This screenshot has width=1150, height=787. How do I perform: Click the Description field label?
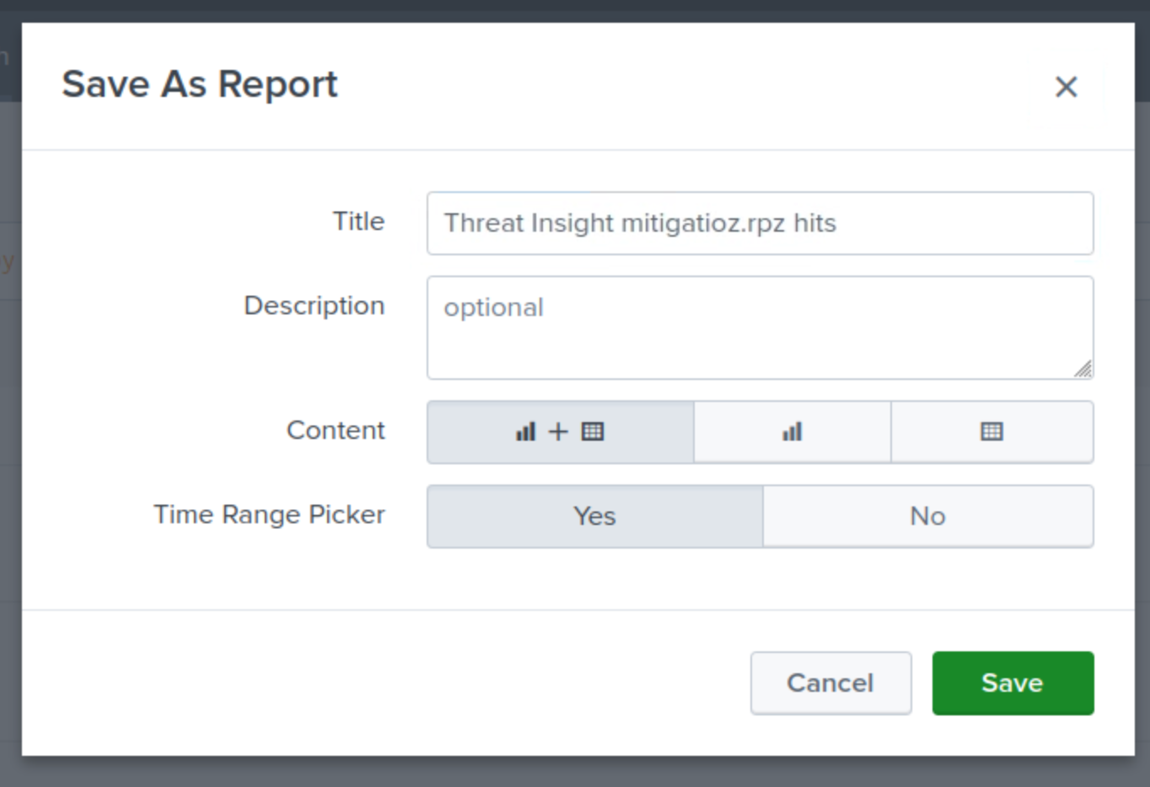(314, 305)
